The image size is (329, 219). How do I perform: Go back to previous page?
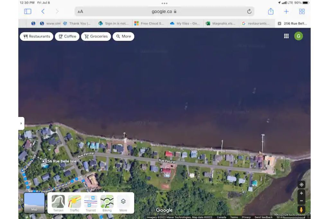[x=43, y=11]
